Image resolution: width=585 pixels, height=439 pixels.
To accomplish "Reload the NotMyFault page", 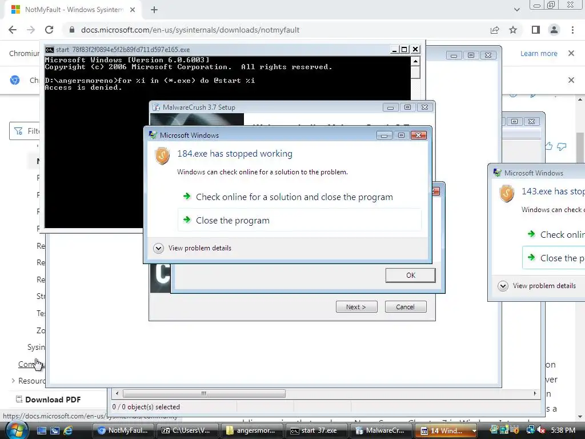I will tap(49, 30).
